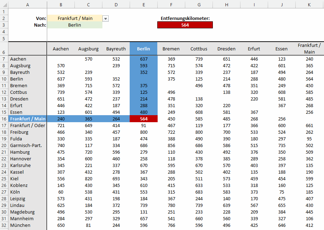Click the red result cell under Entfernungskilometer

[185, 25]
